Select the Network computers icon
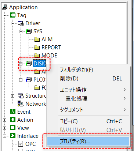Image resolution: width=134 pixels, height=151 pixels. (21, 103)
